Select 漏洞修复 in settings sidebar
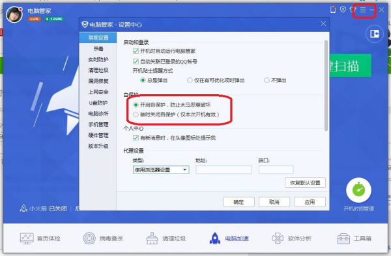 [98, 81]
